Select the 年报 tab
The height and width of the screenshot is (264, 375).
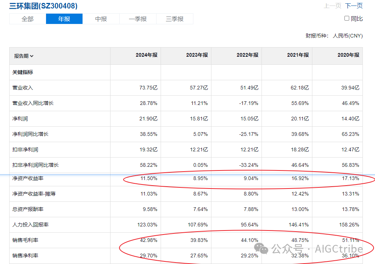64,19
